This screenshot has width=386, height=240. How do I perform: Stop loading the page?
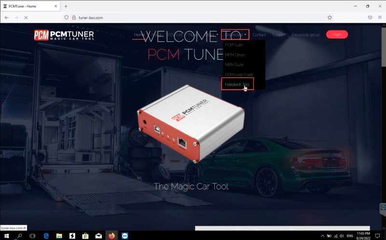pos(26,18)
